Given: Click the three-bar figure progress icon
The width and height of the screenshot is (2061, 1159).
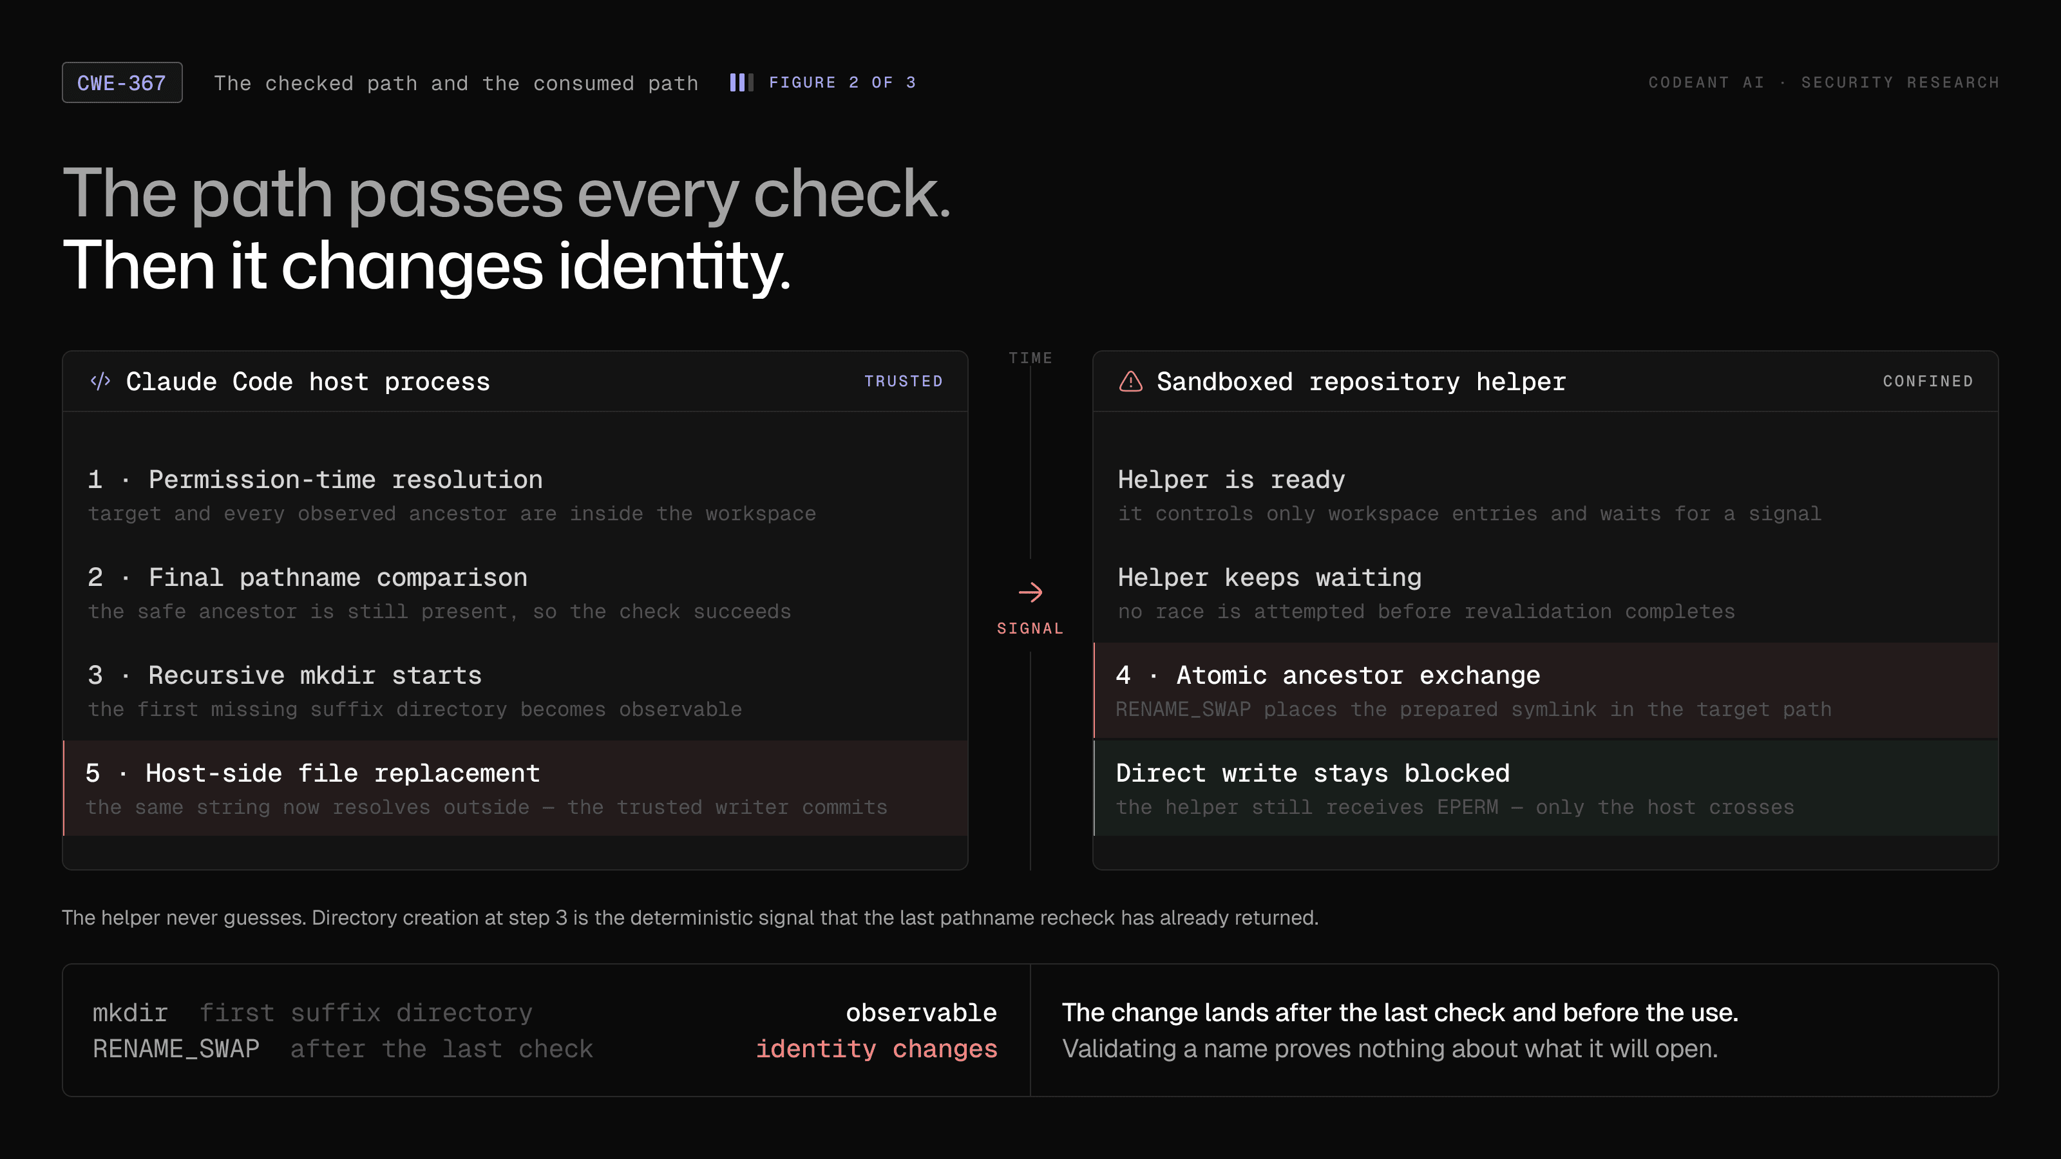Looking at the screenshot, I should 742,82.
